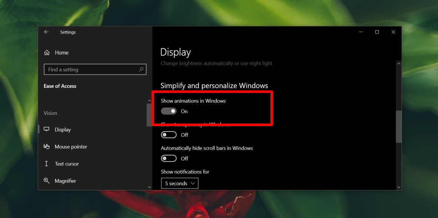
Task: Click the Display page title
Action: click(176, 52)
